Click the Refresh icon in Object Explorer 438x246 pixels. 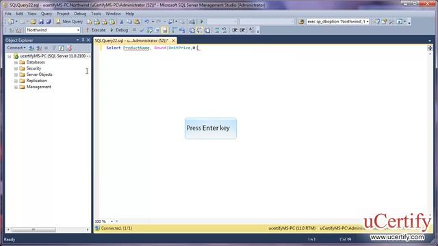coord(61,48)
